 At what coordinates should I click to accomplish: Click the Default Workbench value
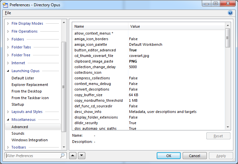145,45
